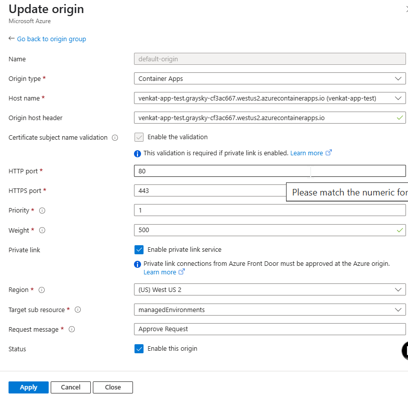Screen dimensions: 408x399
Task: Click into the HTTPS port field
Action: point(210,190)
